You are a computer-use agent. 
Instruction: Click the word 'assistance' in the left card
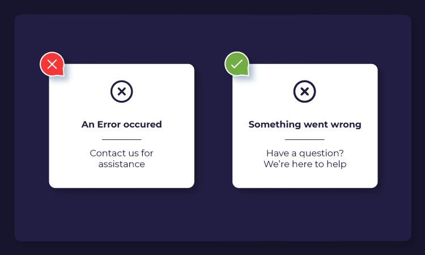(x=122, y=164)
